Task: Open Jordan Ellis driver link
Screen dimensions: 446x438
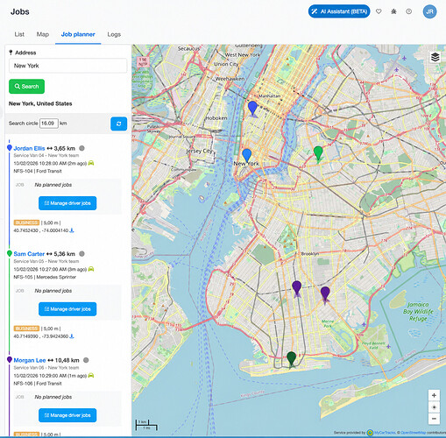Action: tap(29, 148)
